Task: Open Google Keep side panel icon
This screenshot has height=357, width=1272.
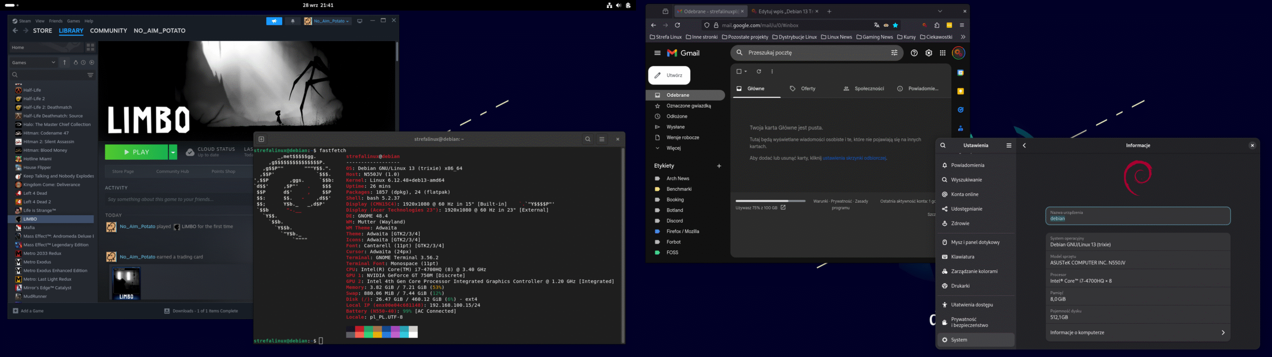Action: [x=960, y=91]
